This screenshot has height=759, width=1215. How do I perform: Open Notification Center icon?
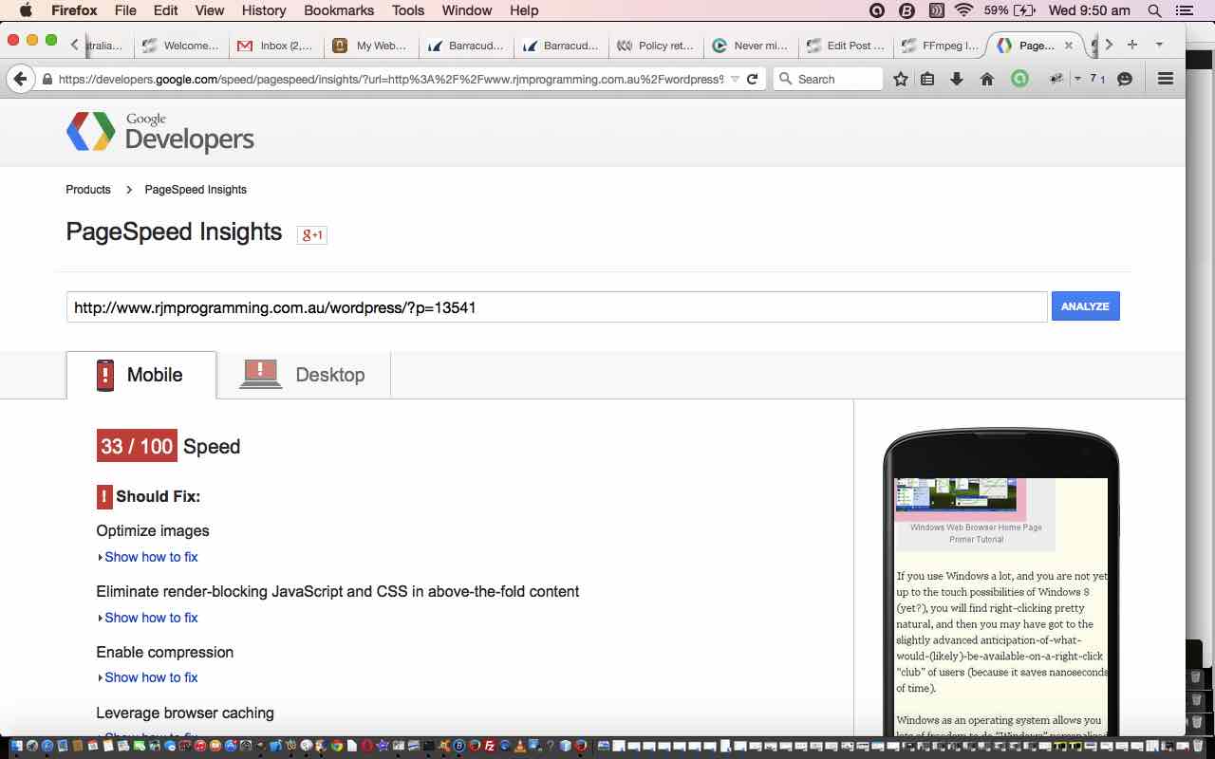(1184, 10)
